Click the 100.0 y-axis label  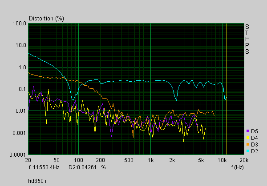(x=20, y=24)
